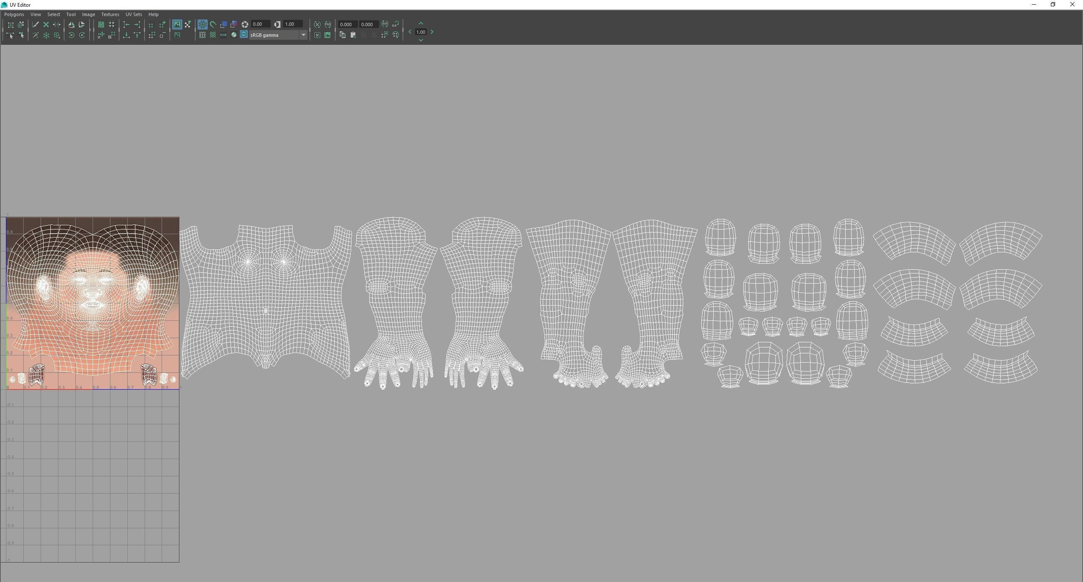1083x582 pixels.
Task: Toggle the checkered tile pattern display
Action: [213, 35]
